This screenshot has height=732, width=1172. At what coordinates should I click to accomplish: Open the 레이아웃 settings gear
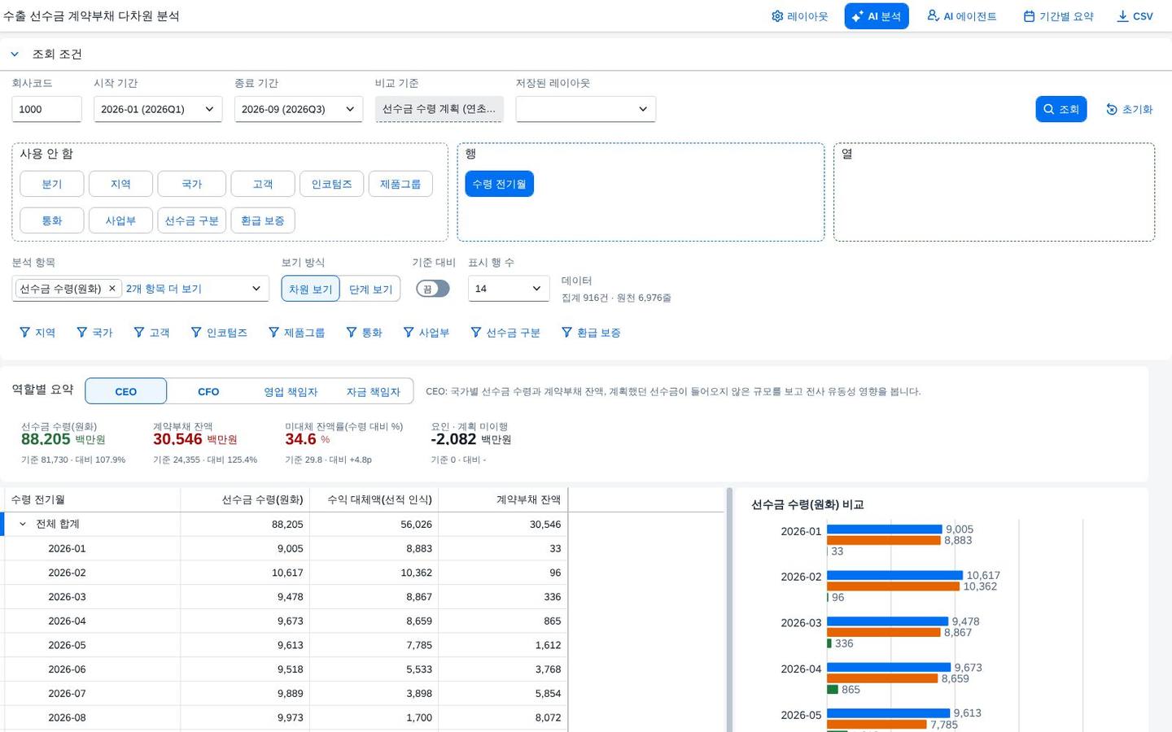tap(799, 16)
